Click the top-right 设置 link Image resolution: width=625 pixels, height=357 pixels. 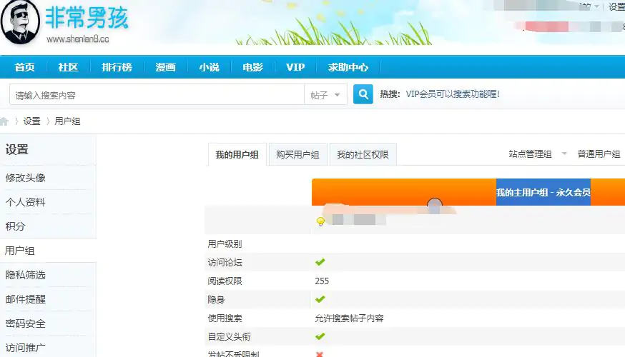tap(616, 6)
